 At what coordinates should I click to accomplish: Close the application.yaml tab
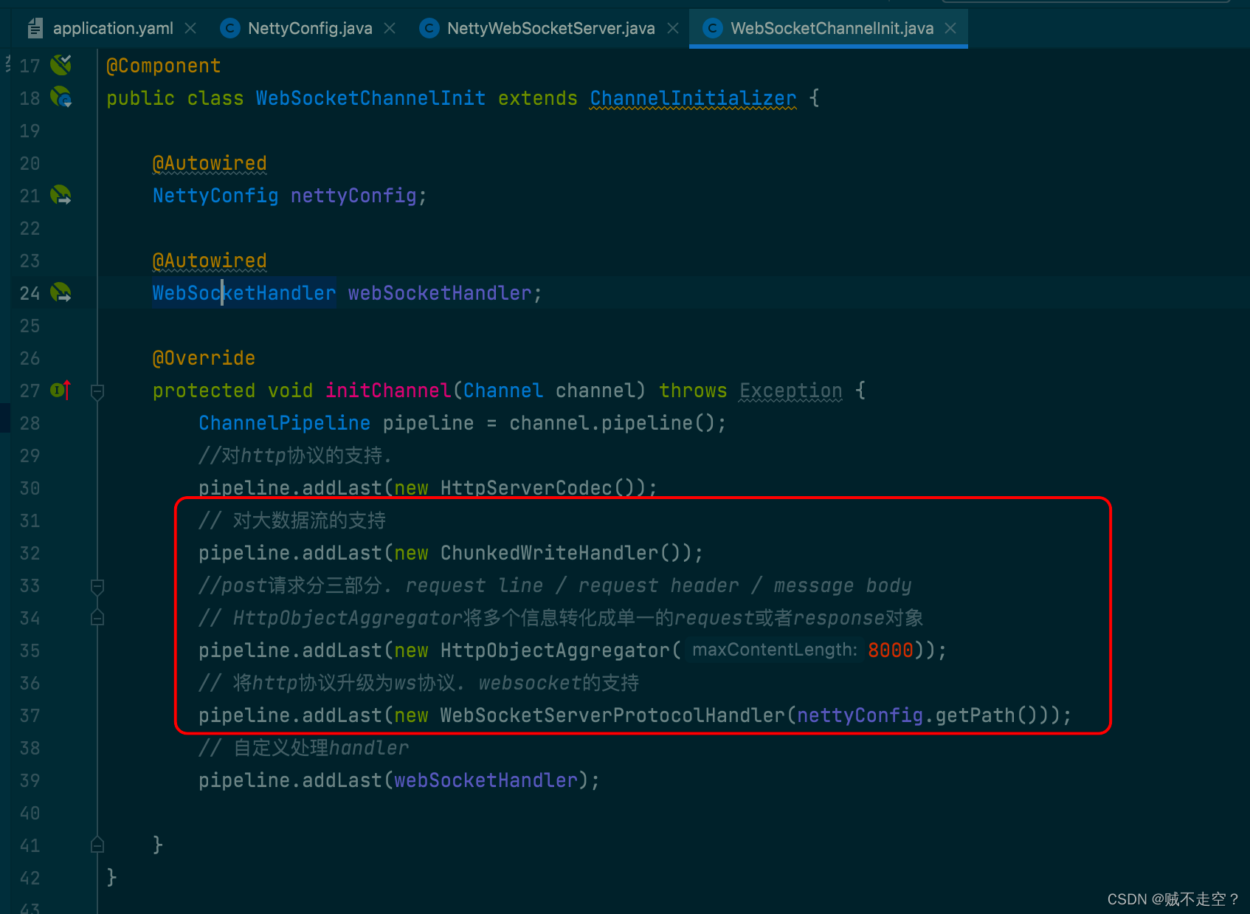(190, 28)
